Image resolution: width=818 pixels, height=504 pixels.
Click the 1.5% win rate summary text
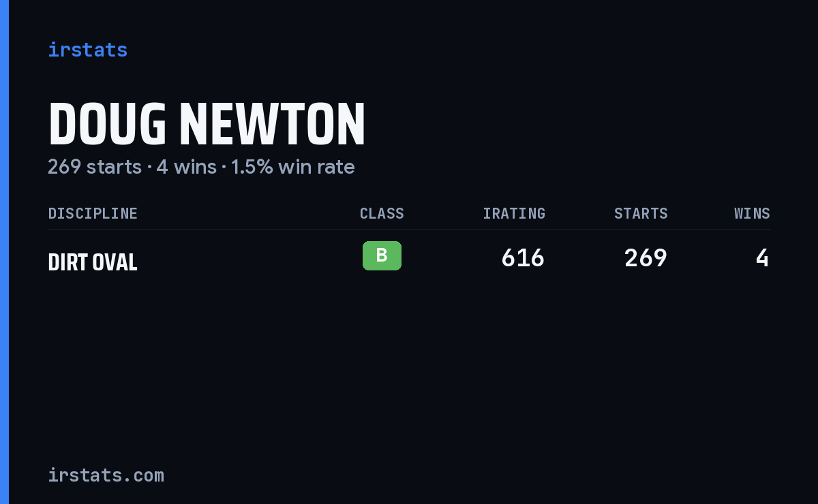point(292,167)
